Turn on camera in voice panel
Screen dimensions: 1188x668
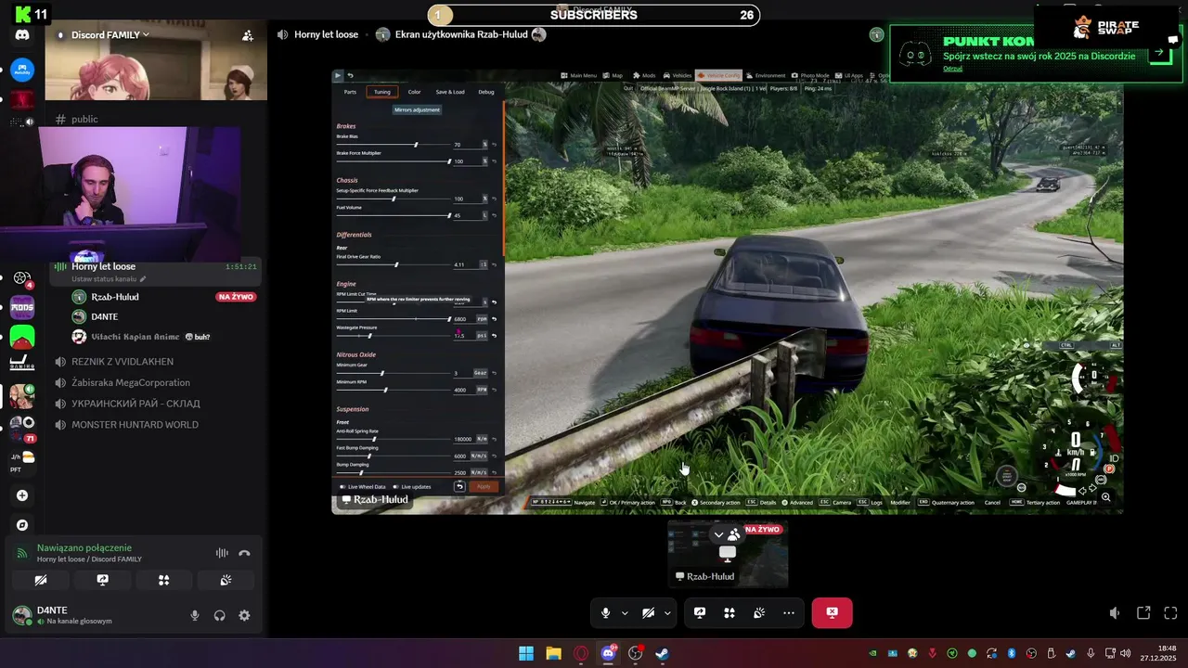click(41, 580)
